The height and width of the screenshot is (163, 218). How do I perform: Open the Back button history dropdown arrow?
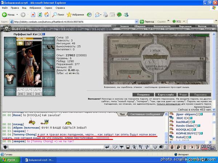pos(17,14)
